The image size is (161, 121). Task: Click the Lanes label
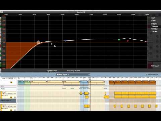point(3,79)
